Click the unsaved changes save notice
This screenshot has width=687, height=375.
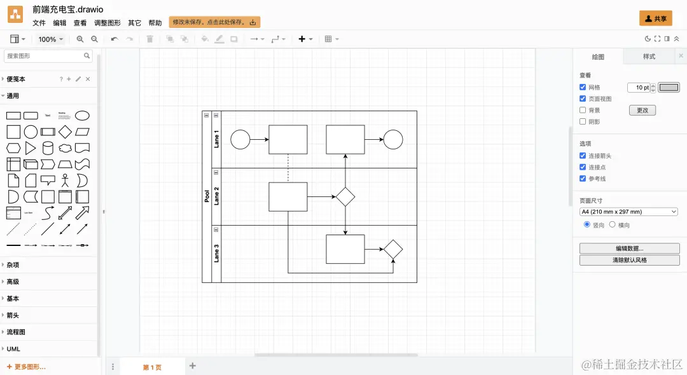coord(215,22)
